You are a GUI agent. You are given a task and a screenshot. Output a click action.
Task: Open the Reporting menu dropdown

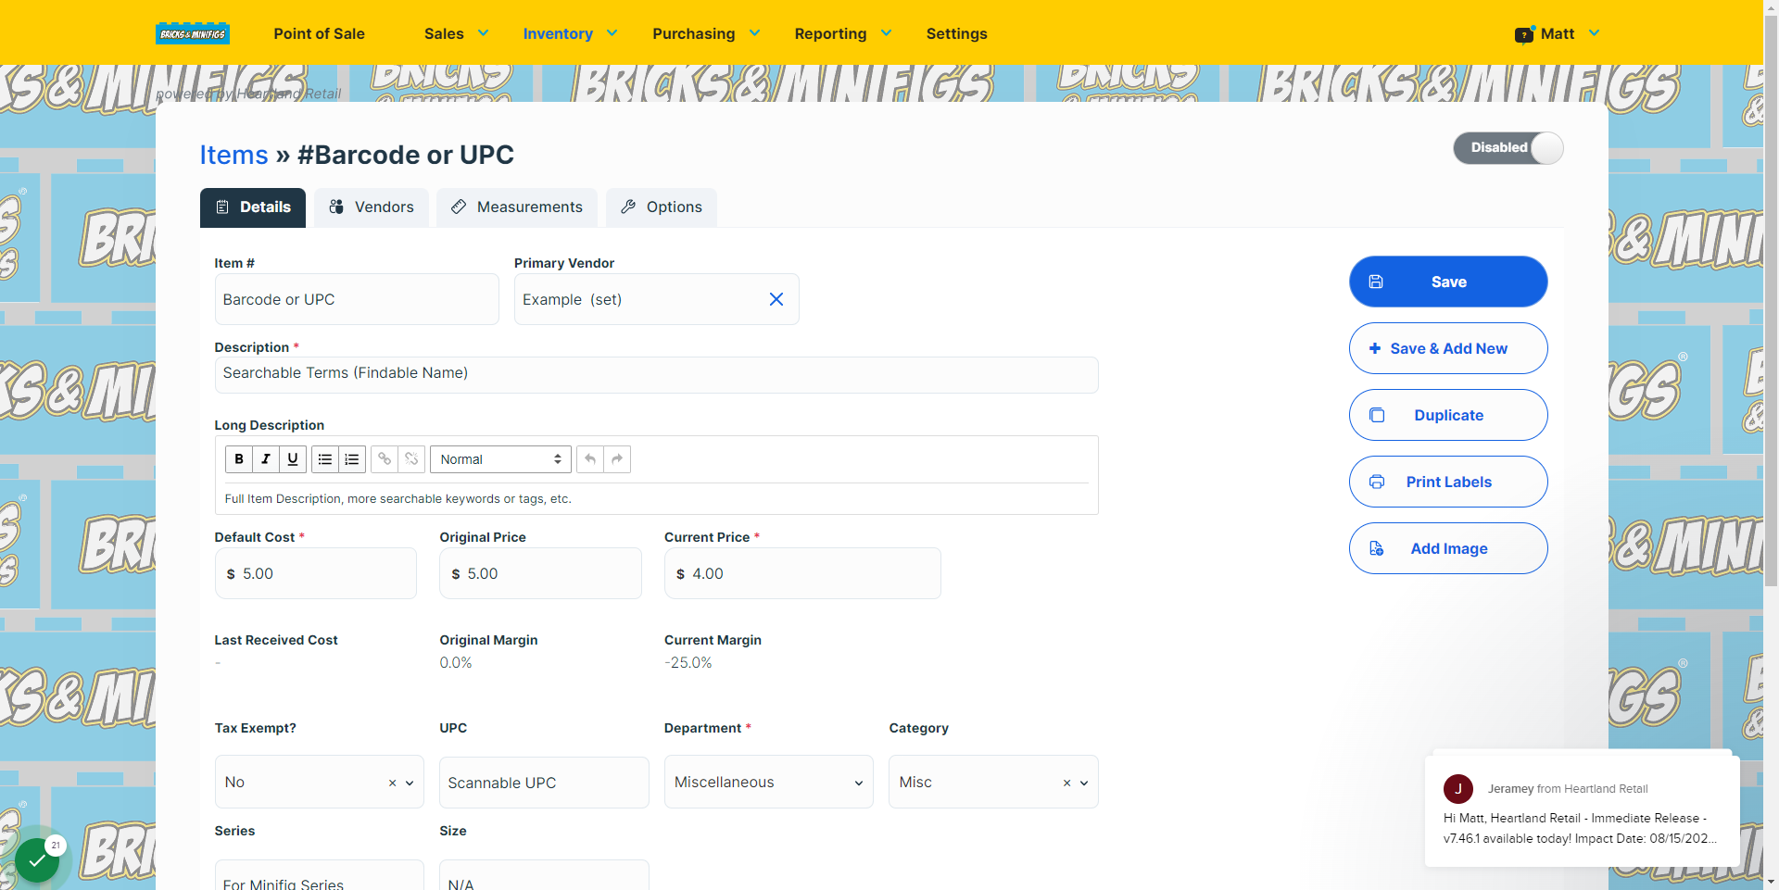click(x=842, y=33)
